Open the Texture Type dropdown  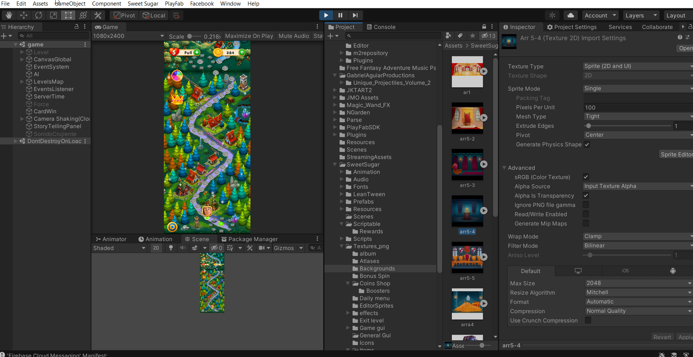click(x=638, y=66)
